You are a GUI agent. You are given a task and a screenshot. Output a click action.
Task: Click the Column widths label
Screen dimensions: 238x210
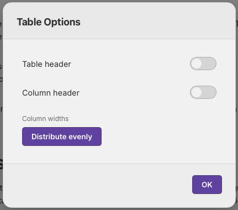pos(45,119)
